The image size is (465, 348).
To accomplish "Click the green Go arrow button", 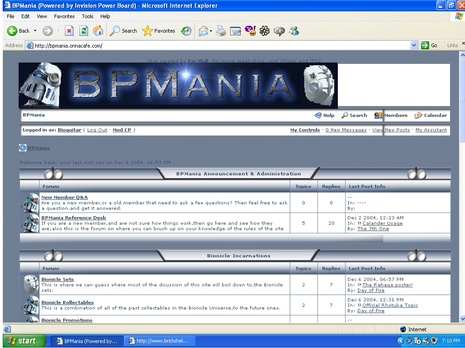I will point(425,45).
